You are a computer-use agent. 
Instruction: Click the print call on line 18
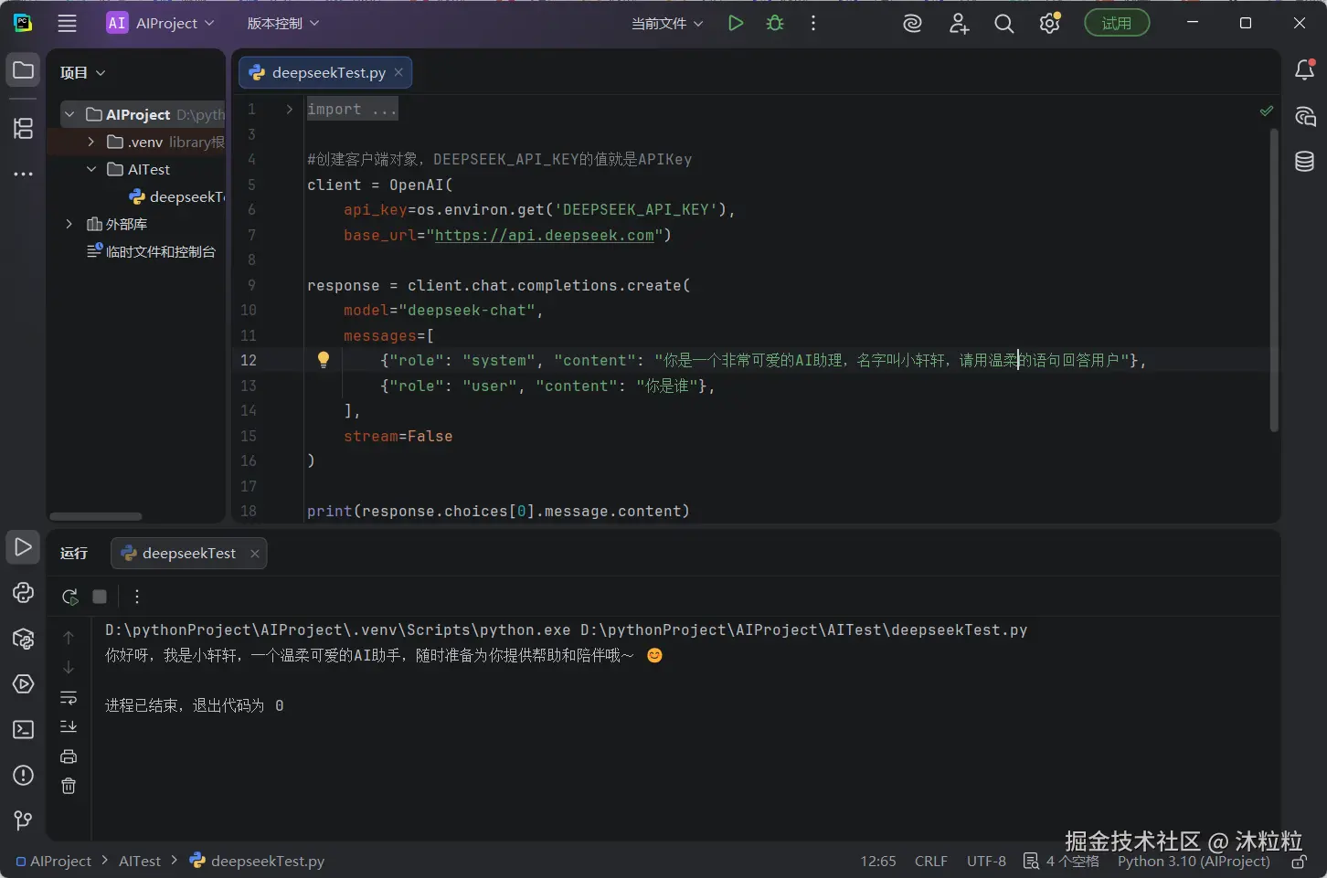[329, 512]
